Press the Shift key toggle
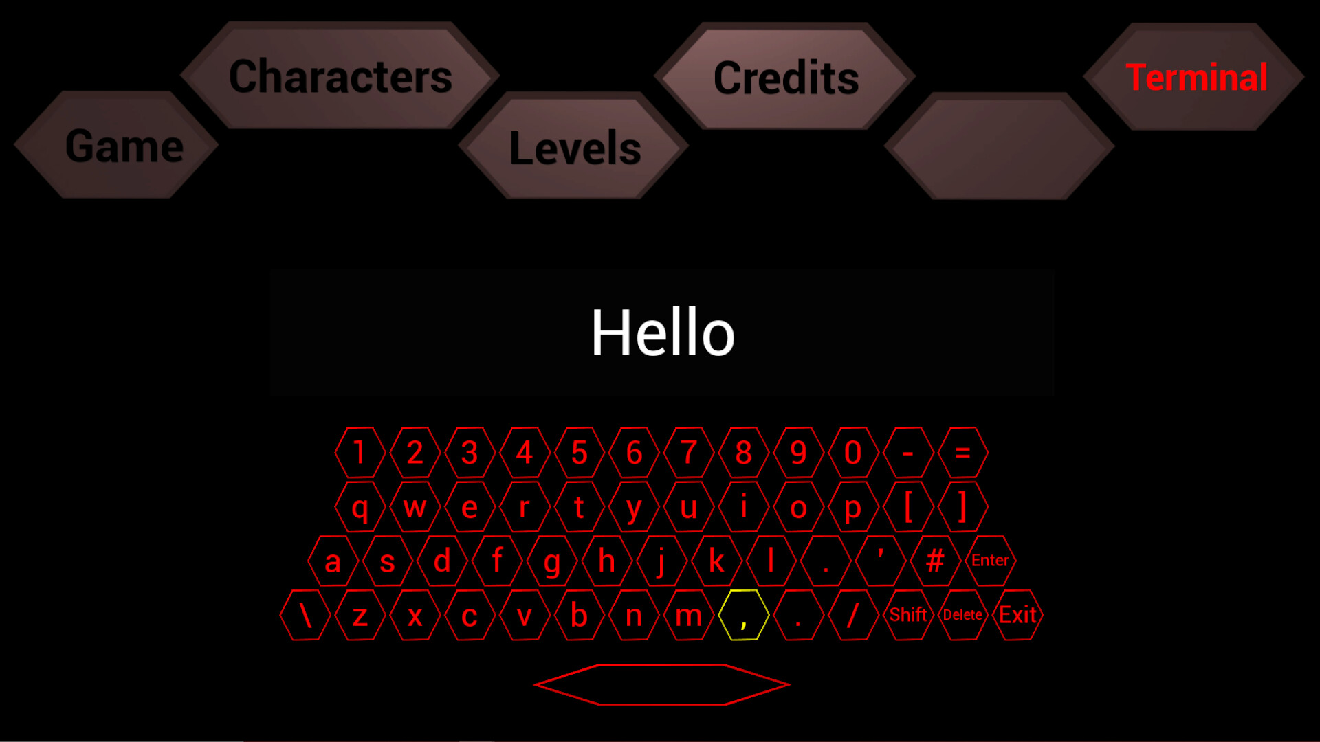This screenshot has width=1320, height=742. pyautogui.click(x=907, y=616)
